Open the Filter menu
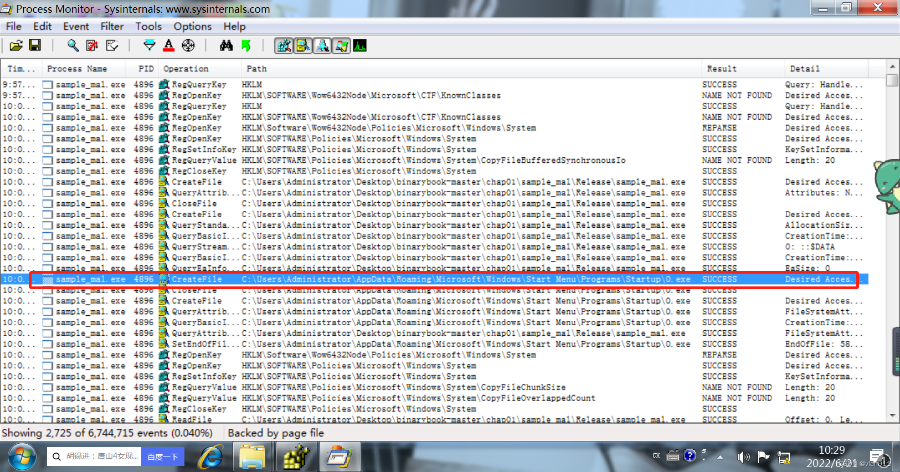This screenshot has height=472, width=900. [x=112, y=26]
